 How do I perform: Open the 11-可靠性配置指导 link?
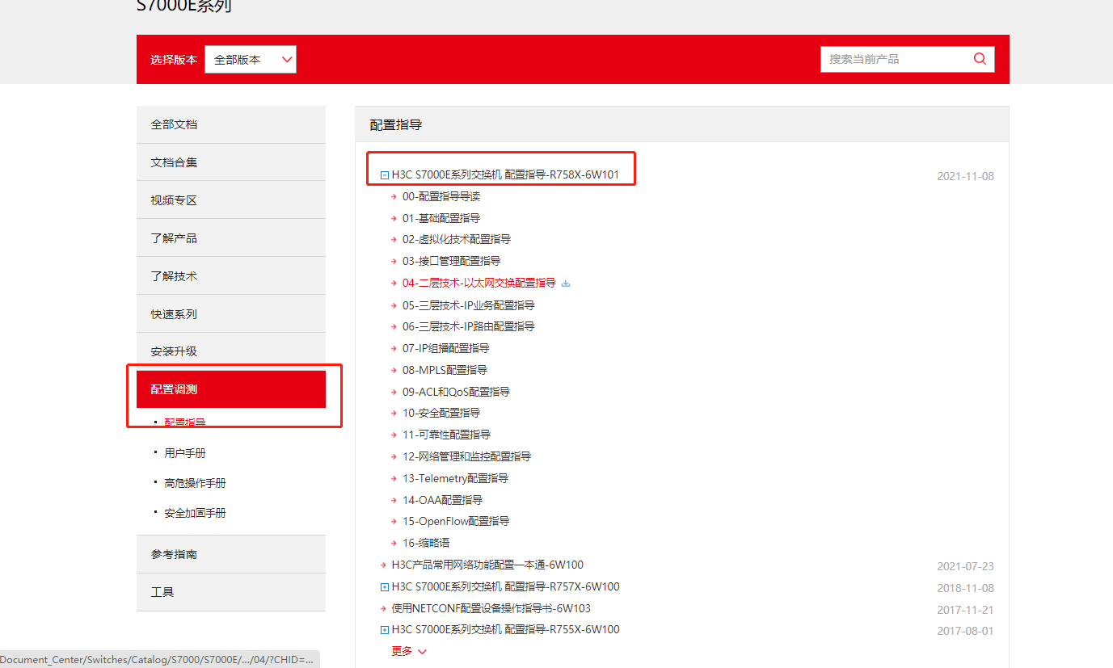446,435
